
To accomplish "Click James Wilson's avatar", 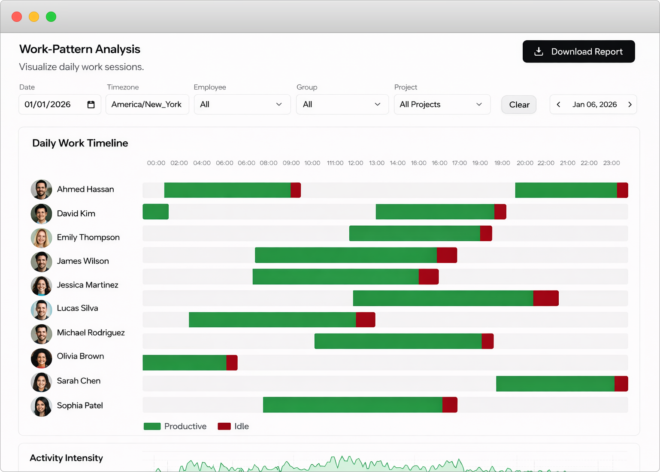I will (x=41, y=261).
